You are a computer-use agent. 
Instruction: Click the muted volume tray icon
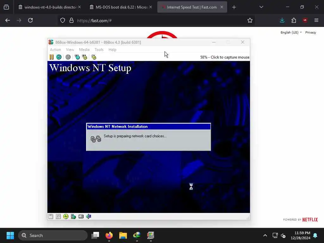(283, 235)
